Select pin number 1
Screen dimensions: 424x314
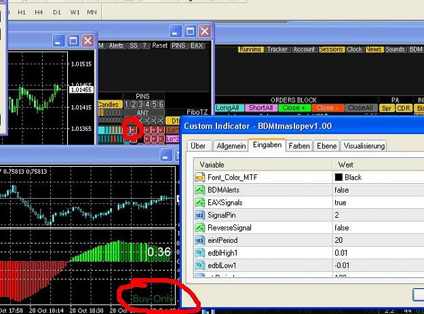tap(126, 104)
